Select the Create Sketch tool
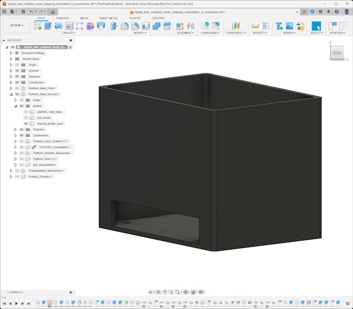 [38, 26]
